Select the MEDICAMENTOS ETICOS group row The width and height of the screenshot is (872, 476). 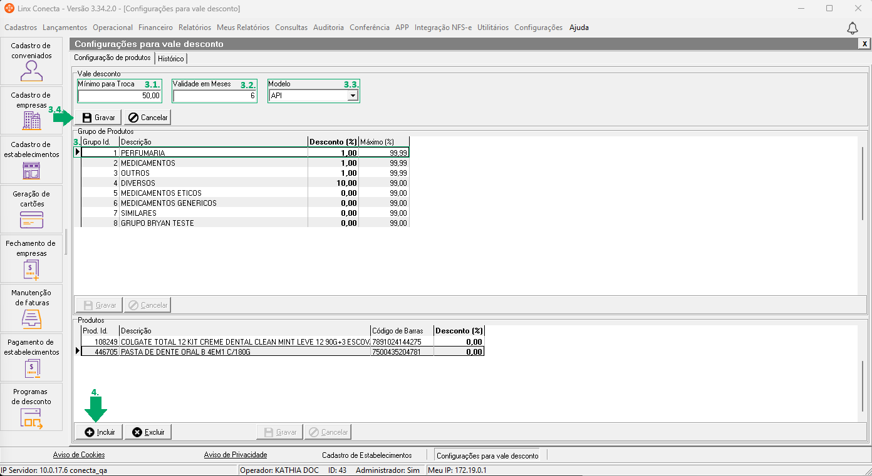click(x=246, y=193)
